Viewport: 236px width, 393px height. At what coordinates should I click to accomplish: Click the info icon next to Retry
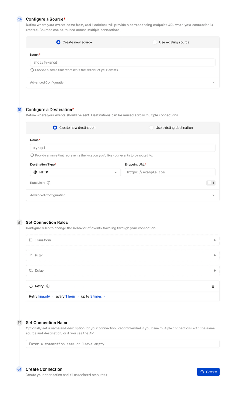48,286
